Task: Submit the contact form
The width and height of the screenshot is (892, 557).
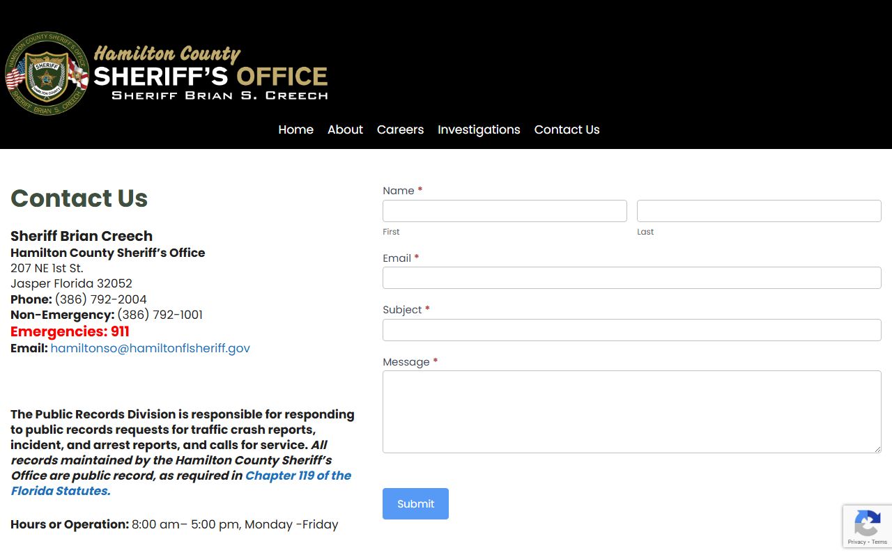Action: pyautogui.click(x=415, y=503)
